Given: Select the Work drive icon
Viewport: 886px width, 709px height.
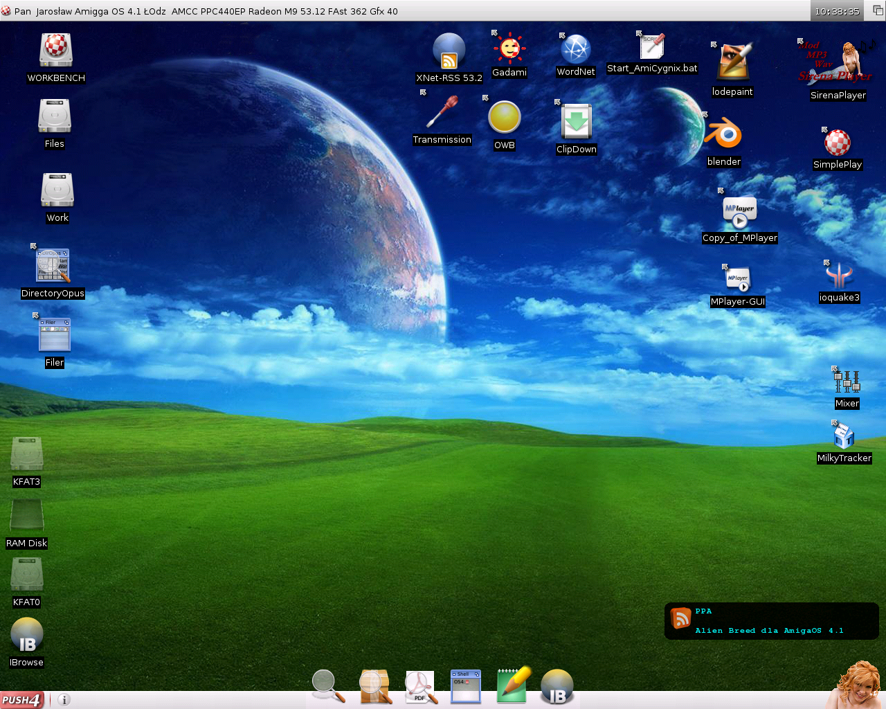Looking at the screenshot, I should (57, 190).
